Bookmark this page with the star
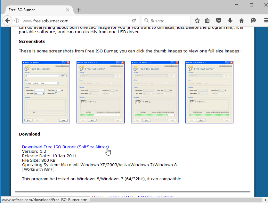Screen dimensions: 268x203 coord(197,21)
